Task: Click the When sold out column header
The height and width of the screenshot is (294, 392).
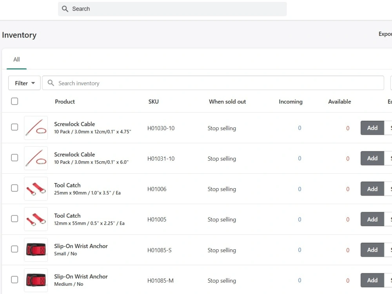Action: point(227,102)
